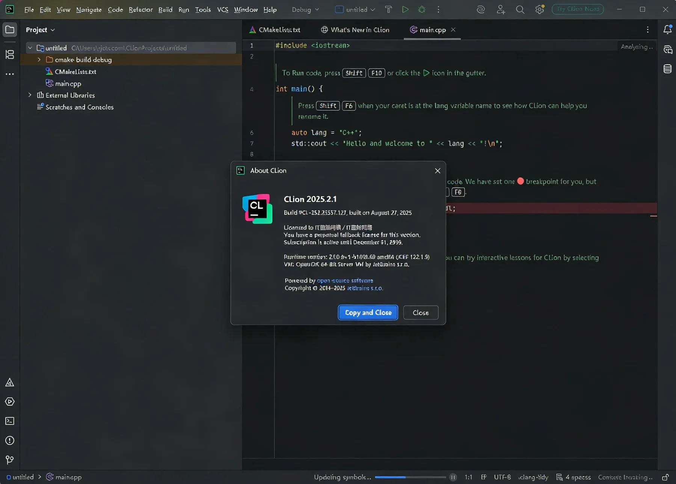The image size is (676, 484).
Task: Open the Notifications bell icon
Action: pyautogui.click(x=667, y=29)
